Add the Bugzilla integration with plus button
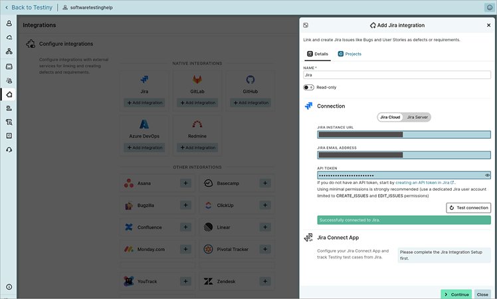 pos(185,205)
